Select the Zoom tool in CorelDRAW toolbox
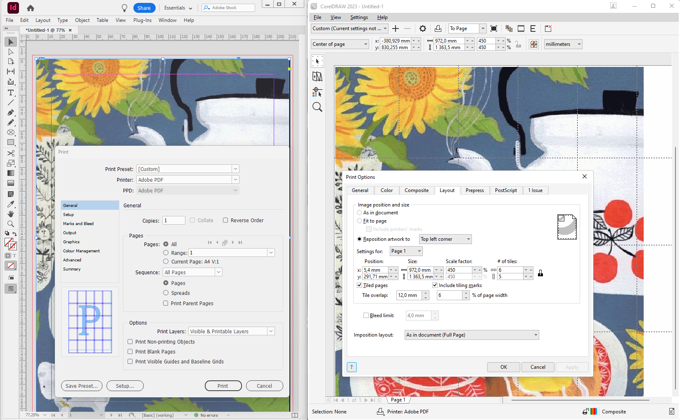This screenshot has width=680, height=420. coord(317,107)
